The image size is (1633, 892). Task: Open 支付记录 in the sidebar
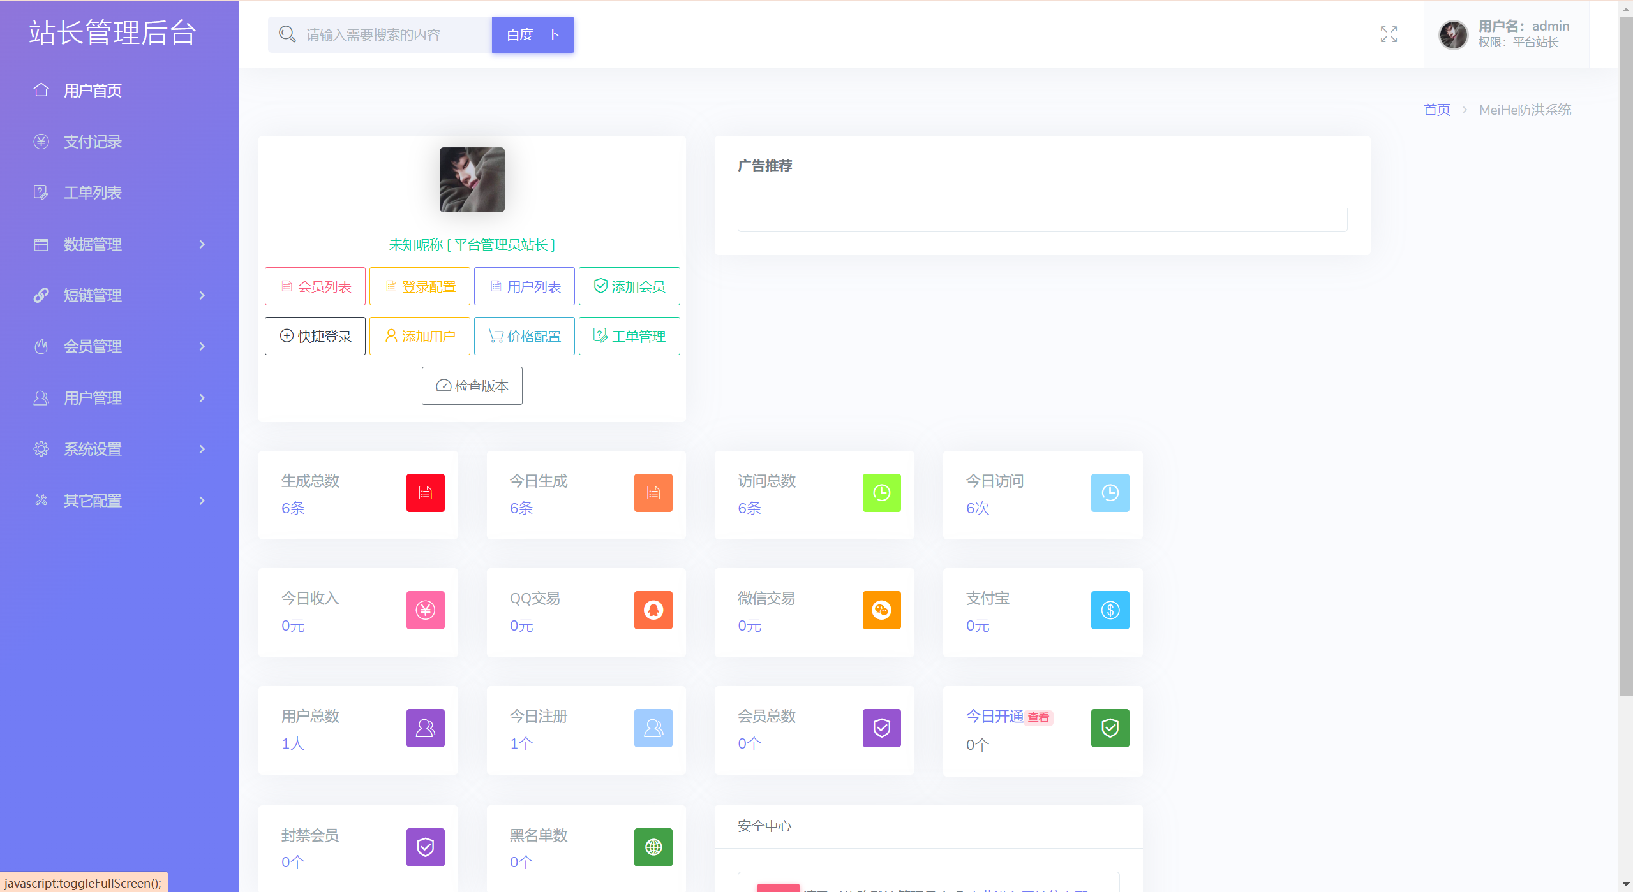click(x=93, y=142)
